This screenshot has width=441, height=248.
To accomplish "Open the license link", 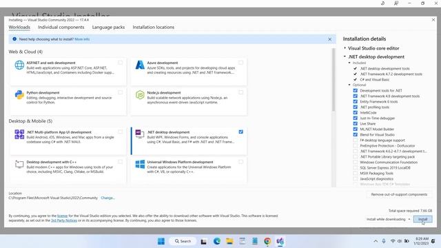I will click(63, 216).
